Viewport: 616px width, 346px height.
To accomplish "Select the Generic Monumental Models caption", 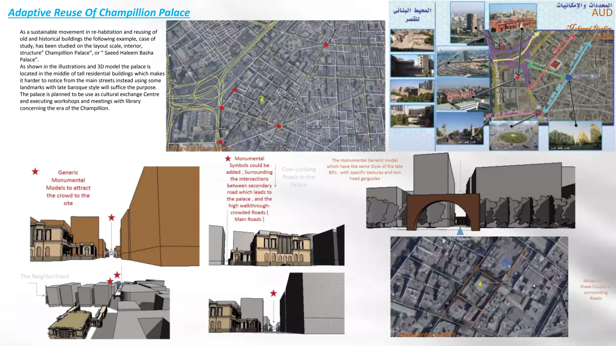I will (68, 188).
